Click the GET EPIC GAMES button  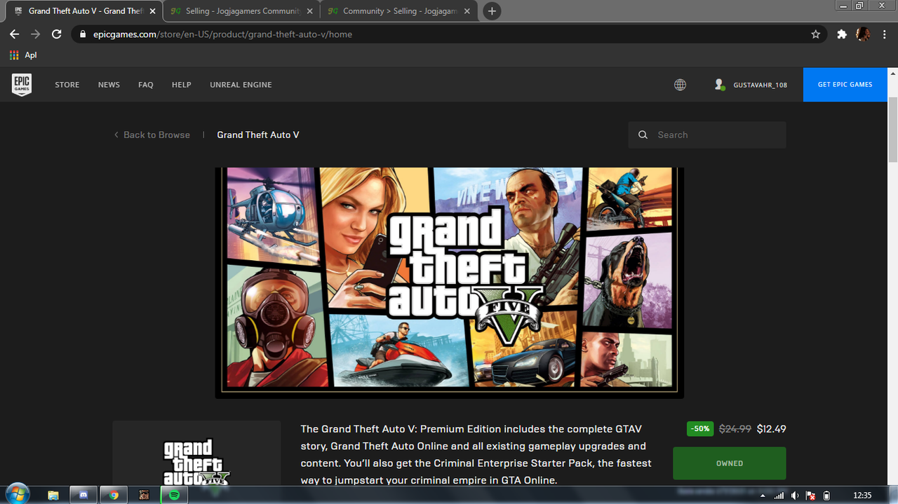point(845,85)
